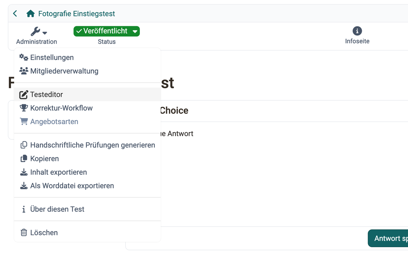408x256 pixels.
Task: Open the Infoseite info icon
Action: [x=357, y=31]
